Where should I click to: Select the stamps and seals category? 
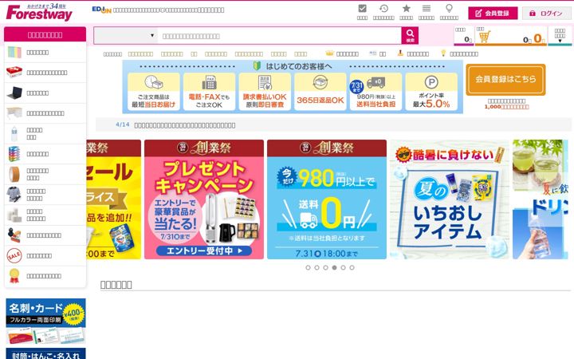click(x=14, y=235)
